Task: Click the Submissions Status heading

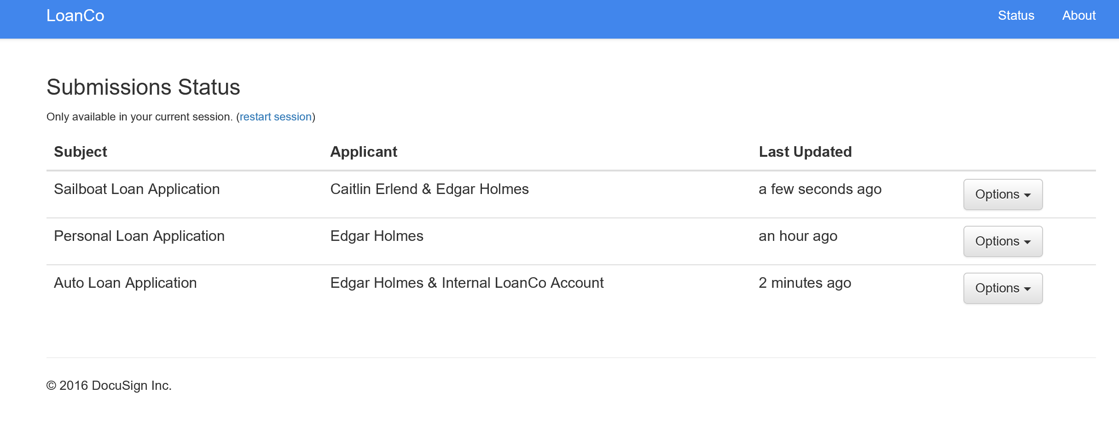Action: 143,87
